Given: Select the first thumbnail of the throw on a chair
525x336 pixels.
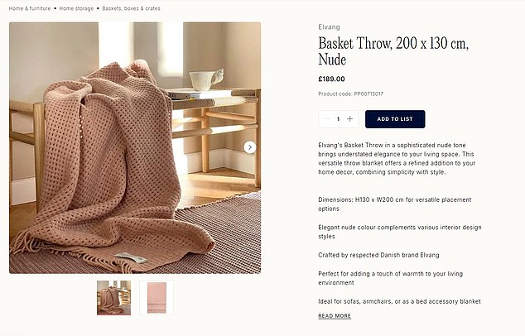Looking at the screenshot, I should click(x=113, y=298).
